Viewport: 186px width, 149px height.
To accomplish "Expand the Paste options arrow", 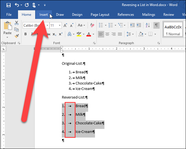I will tap(8, 37).
